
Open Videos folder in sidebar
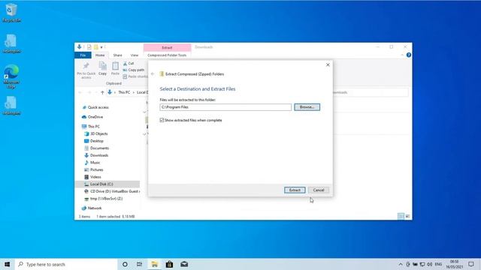click(x=92, y=177)
